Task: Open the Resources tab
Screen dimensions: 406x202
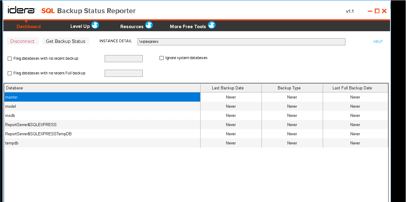Action: pyautogui.click(x=132, y=27)
